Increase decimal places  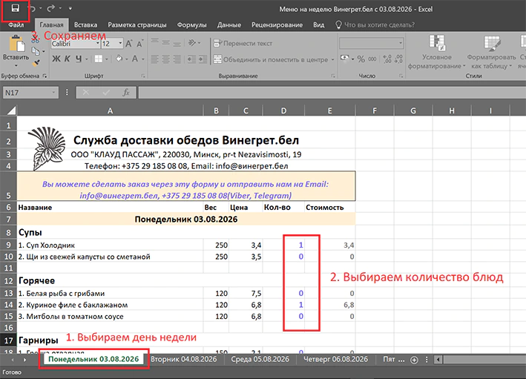click(387, 59)
